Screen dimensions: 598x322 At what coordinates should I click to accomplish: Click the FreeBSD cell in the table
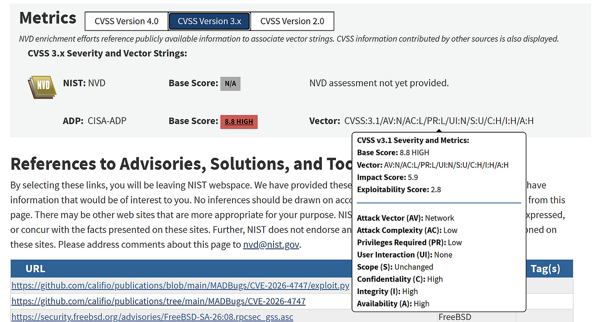pyautogui.click(x=455, y=317)
